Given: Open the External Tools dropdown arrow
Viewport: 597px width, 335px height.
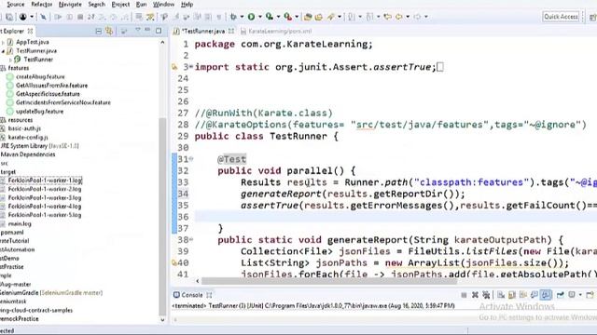Looking at the screenshot, I should pos(297,17).
